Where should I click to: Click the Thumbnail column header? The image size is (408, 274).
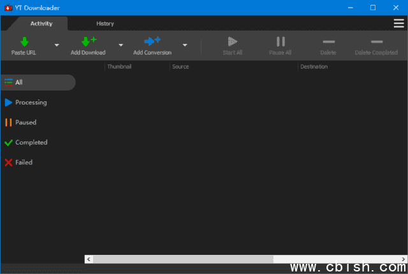coord(119,67)
